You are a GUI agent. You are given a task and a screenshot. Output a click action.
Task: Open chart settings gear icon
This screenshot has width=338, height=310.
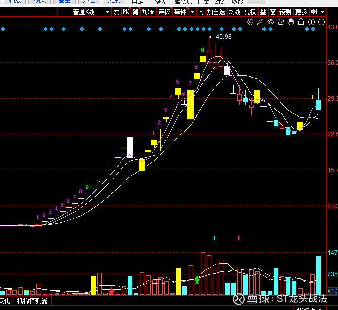250,22
